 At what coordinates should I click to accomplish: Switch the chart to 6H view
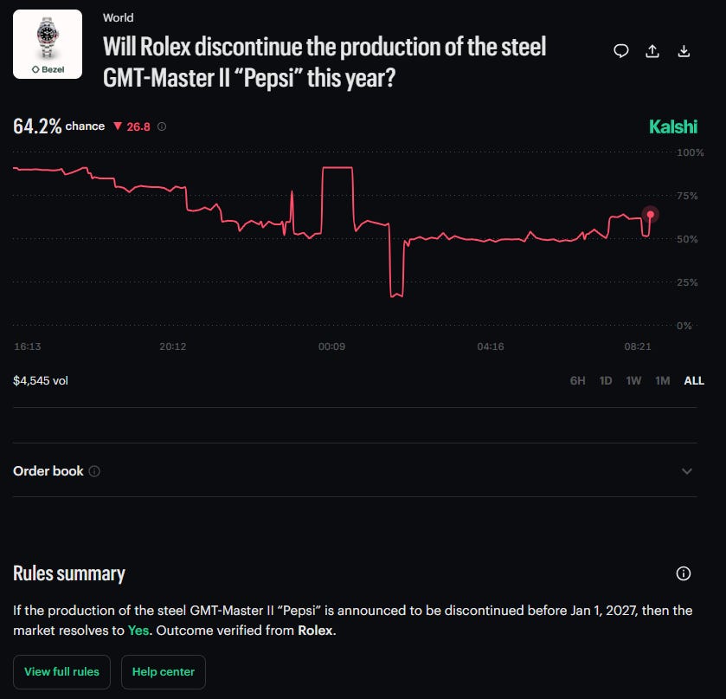[x=578, y=380]
